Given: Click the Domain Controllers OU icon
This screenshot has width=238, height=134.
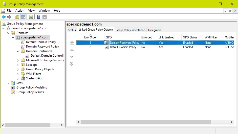Looking at the screenshot, I should point(23,51).
